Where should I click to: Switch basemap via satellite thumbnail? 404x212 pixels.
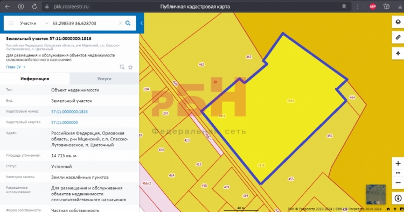375,194
